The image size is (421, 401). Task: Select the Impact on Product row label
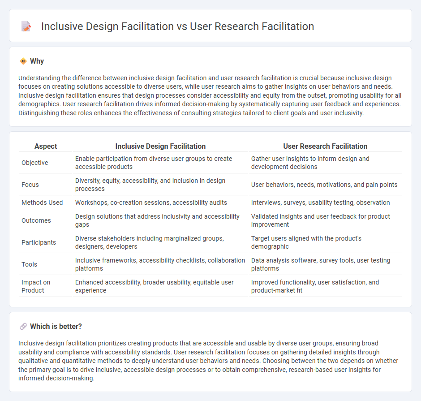(36, 286)
